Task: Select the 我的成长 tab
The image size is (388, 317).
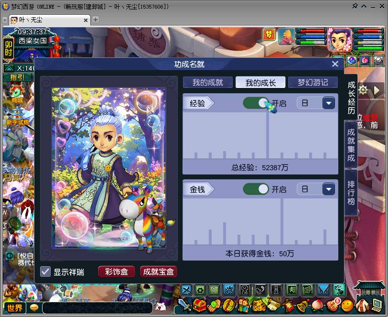Action: point(260,82)
